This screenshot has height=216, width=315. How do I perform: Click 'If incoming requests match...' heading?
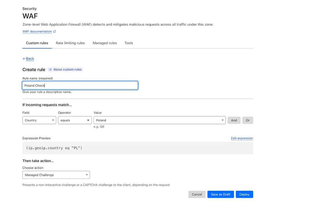(x=47, y=105)
